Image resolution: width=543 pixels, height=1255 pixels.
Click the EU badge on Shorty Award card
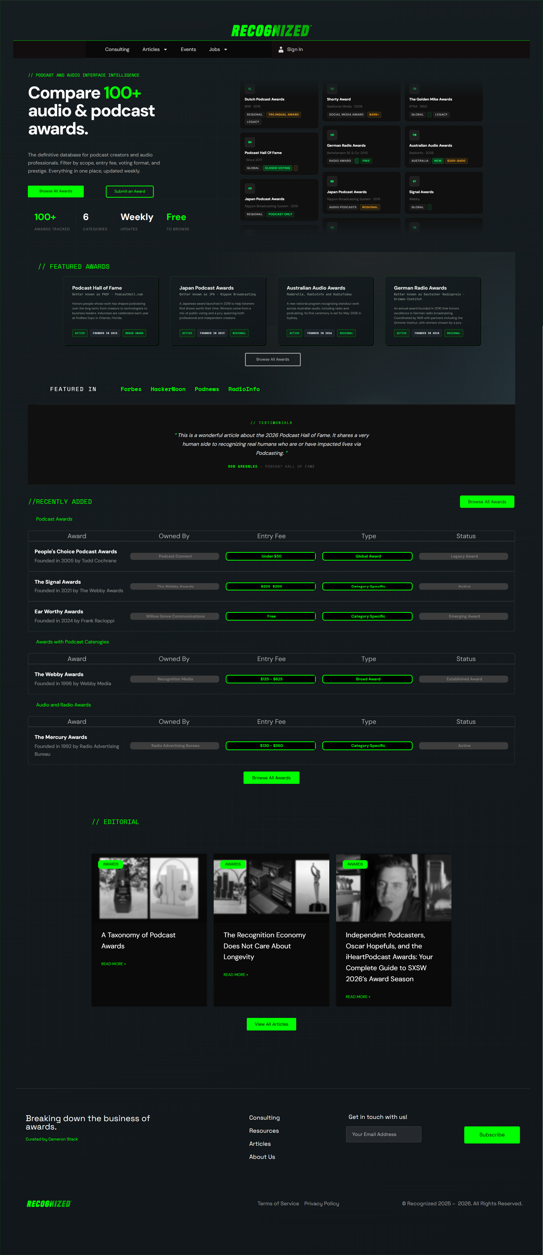[332, 89]
